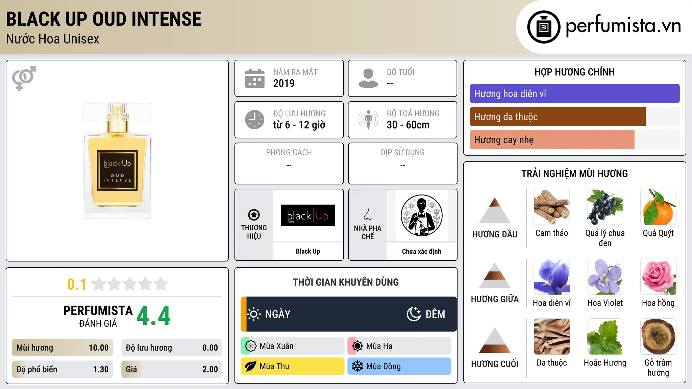Click the Mùa Xuân season bar
The height and width of the screenshot is (389, 692).
pyautogui.click(x=293, y=346)
